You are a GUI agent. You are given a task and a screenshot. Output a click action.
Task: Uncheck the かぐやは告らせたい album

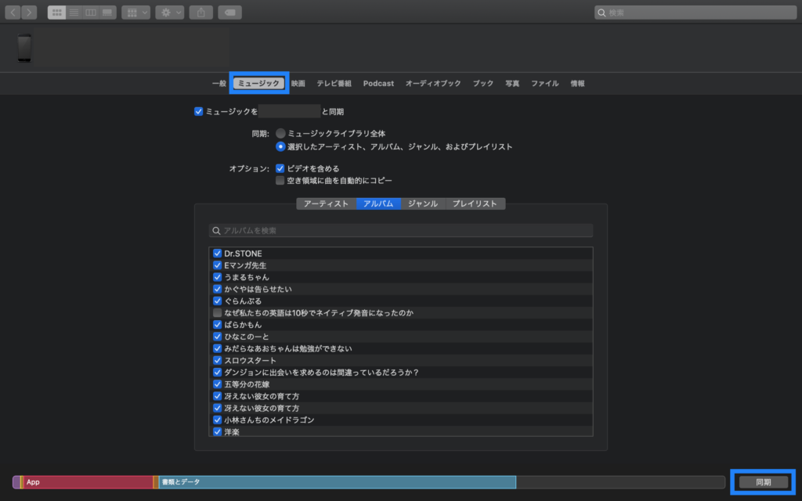tap(218, 289)
